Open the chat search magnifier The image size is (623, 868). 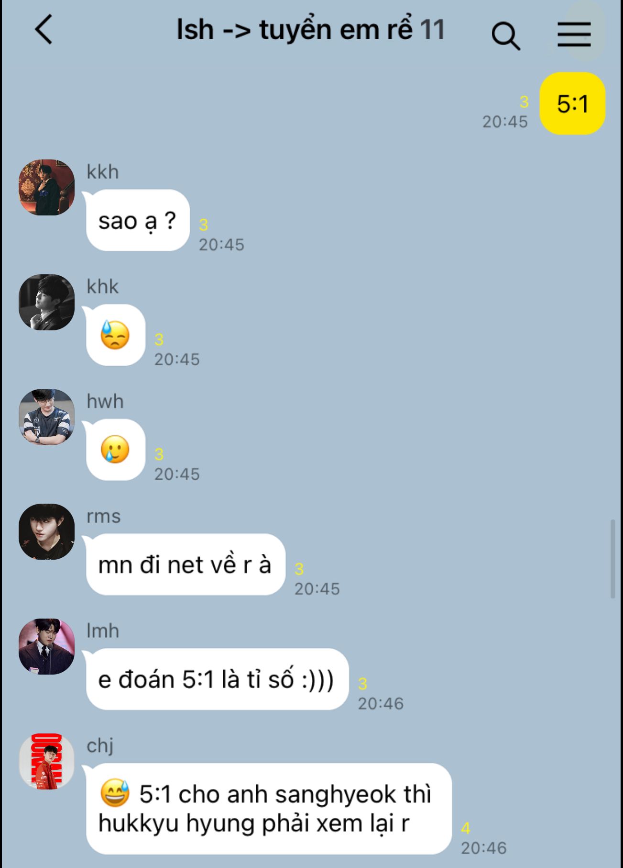[x=505, y=36]
